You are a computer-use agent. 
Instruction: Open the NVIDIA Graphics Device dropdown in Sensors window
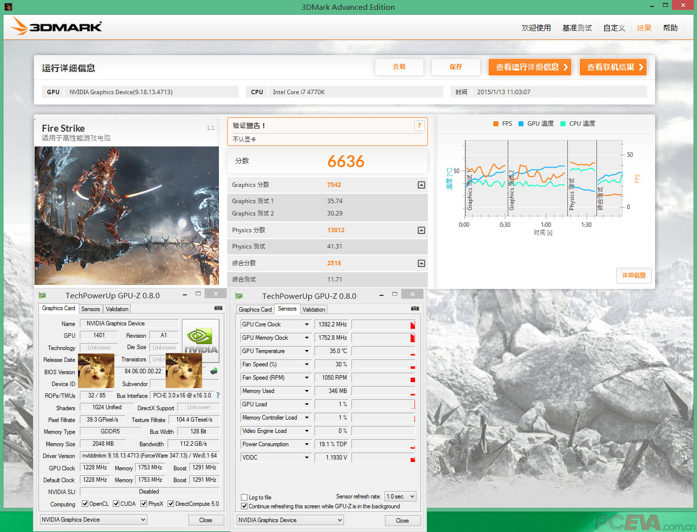pos(339,520)
